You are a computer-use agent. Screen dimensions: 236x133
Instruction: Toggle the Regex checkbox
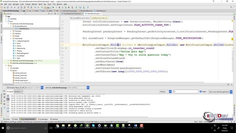[201, 92]
